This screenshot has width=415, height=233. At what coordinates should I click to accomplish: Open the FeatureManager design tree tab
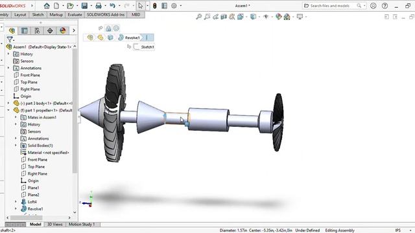coord(12,30)
